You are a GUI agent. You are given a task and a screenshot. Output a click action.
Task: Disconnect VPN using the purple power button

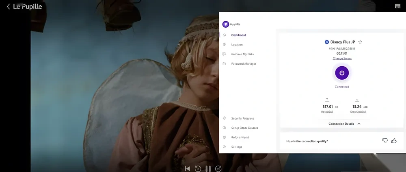pyautogui.click(x=342, y=73)
